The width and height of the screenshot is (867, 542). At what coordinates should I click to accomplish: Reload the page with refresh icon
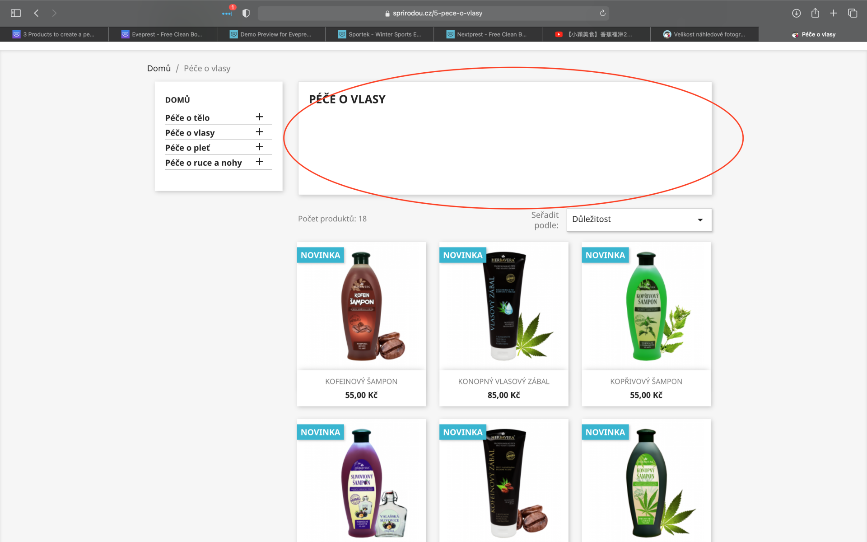point(602,13)
